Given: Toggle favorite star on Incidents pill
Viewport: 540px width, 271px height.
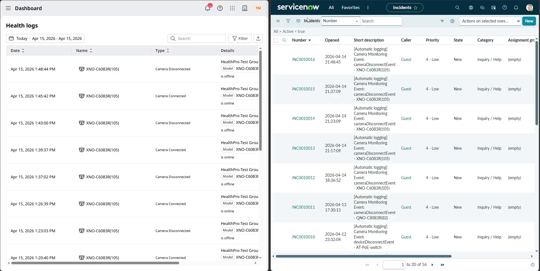Looking at the screenshot, I should [x=415, y=8].
